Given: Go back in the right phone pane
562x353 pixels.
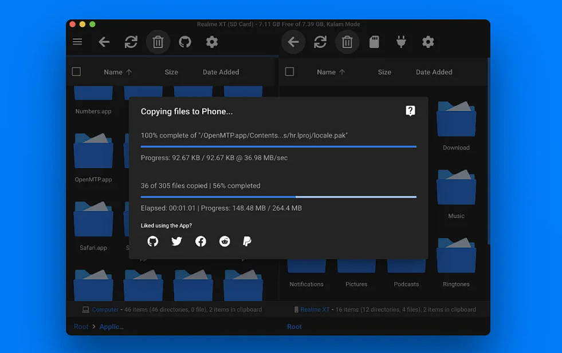Looking at the screenshot, I should [293, 42].
